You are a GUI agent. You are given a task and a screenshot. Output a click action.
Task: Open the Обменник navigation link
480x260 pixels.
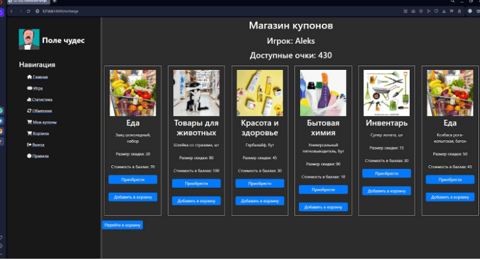click(x=42, y=111)
